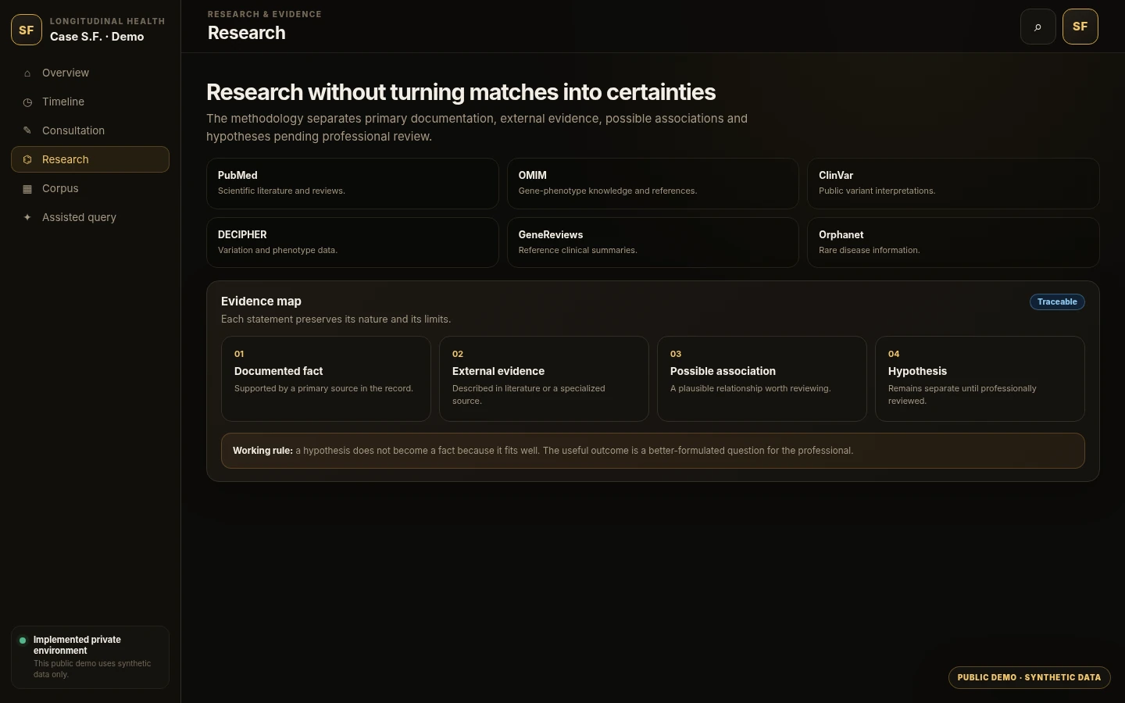The width and height of the screenshot is (1125, 703).
Task: Click the Implemented private environment notice
Action: pyautogui.click(x=90, y=657)
